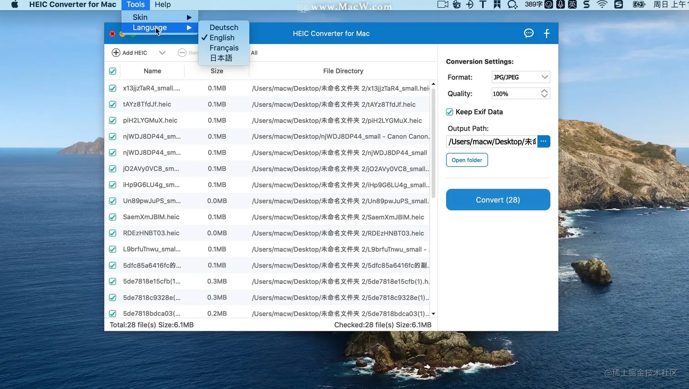The image size is (689, 389).
Task: Uncheck the 5de7818bdca03 file checkbox
Action: coord(113,313)
